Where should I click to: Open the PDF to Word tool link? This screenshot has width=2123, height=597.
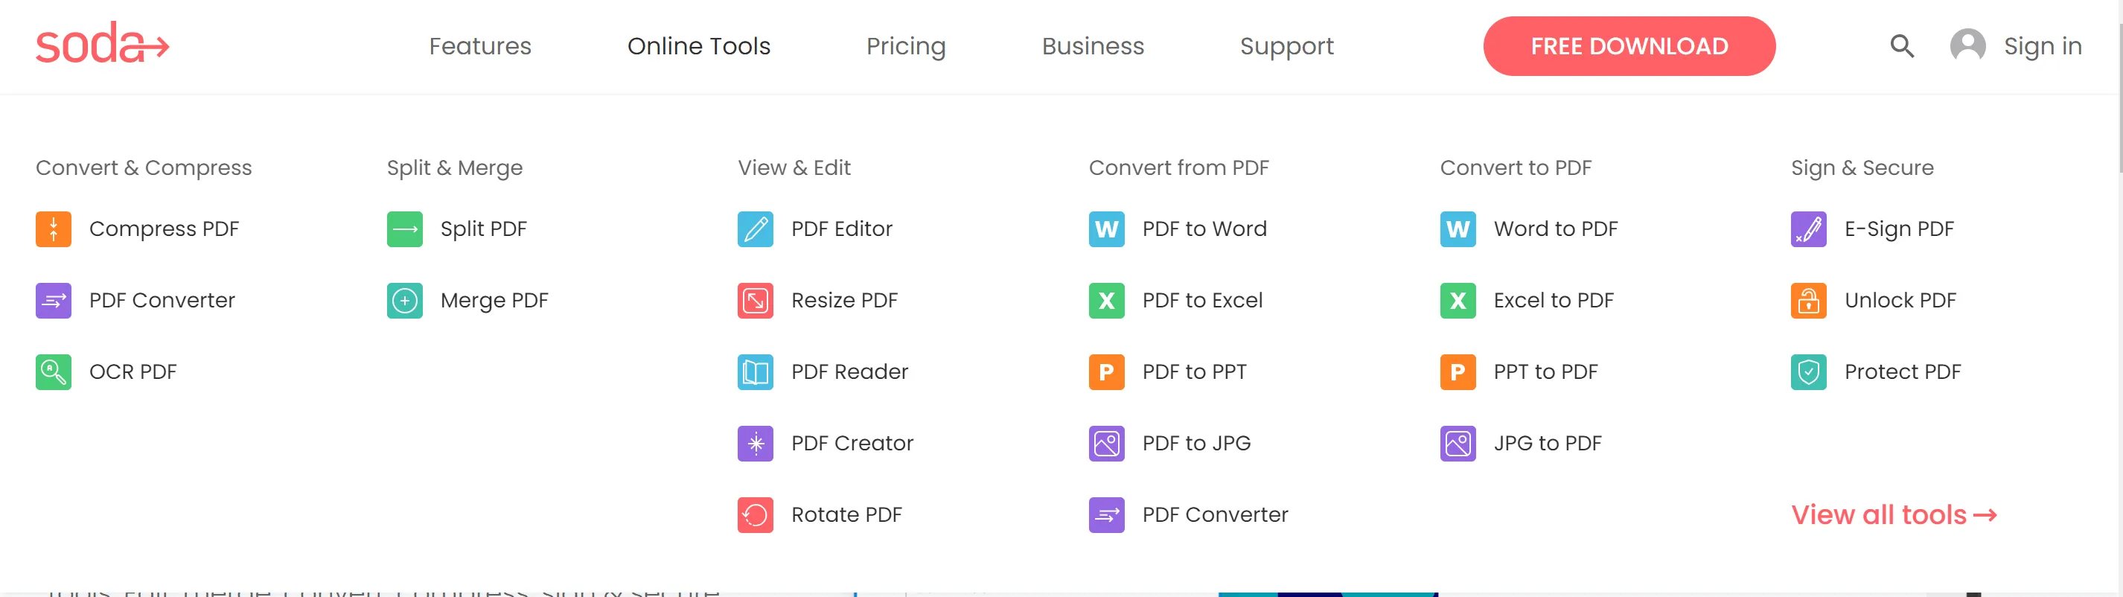(x=1203, y=229)
